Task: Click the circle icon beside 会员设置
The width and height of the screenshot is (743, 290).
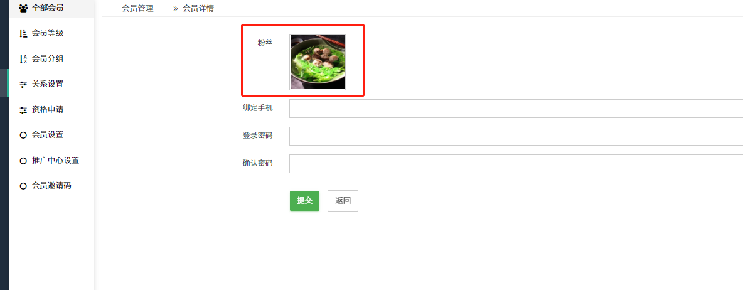Action: click(x=23, y=135)
